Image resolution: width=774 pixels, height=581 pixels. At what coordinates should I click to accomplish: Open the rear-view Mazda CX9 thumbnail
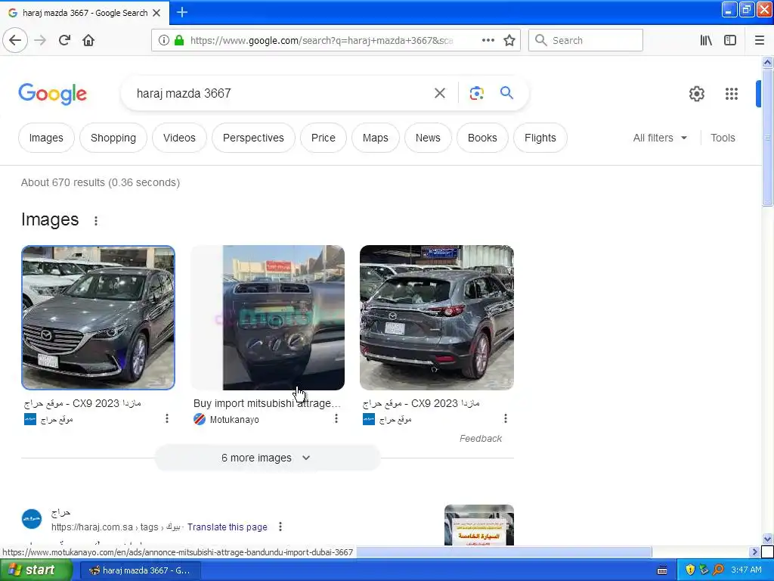(437, 318)
